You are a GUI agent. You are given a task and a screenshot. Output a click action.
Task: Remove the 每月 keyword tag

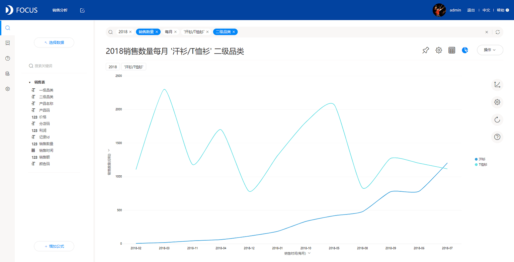(175, 32)
